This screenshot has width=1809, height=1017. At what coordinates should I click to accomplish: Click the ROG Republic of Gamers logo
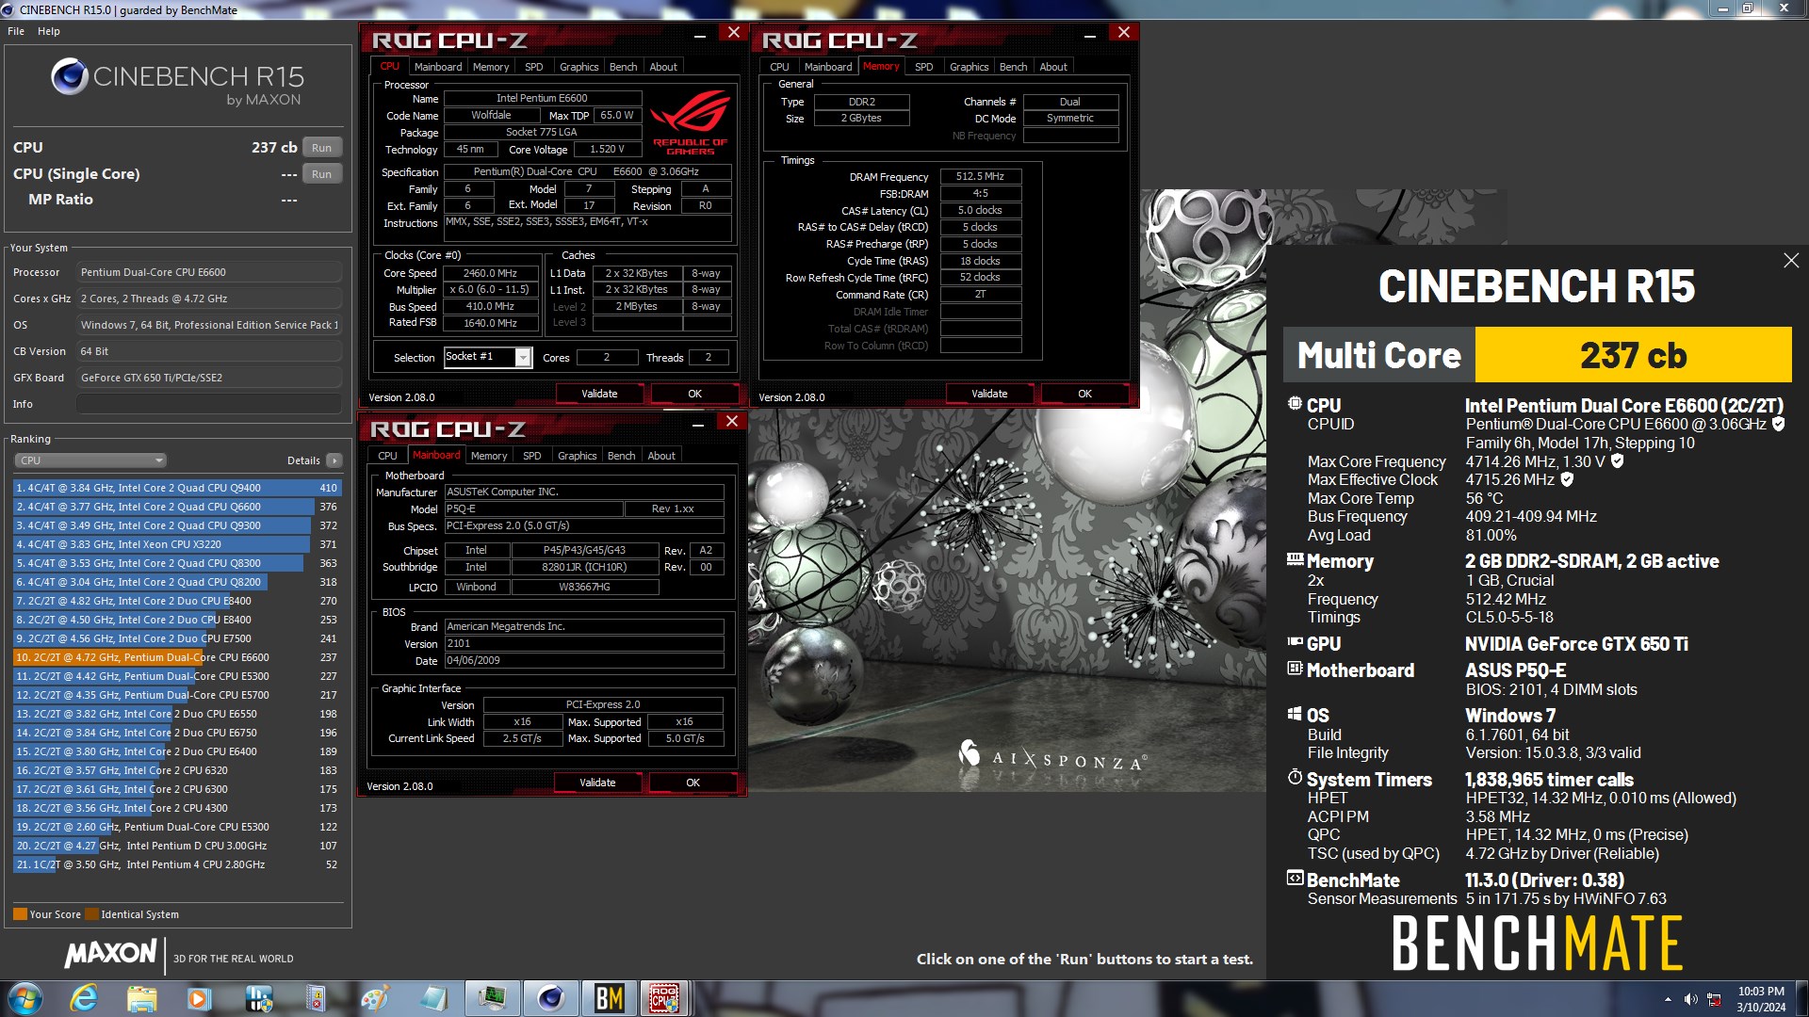pyautogui.click(x=691, y=122)
